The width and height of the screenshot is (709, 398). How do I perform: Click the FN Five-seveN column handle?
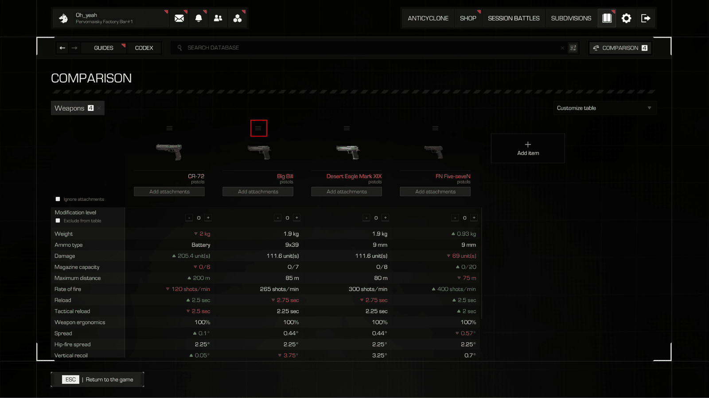click(x=435, y=128)
